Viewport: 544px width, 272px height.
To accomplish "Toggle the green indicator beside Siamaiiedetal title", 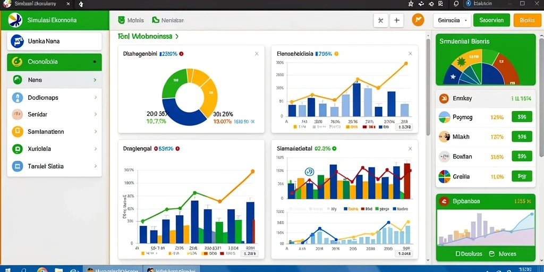I will 335,149.
